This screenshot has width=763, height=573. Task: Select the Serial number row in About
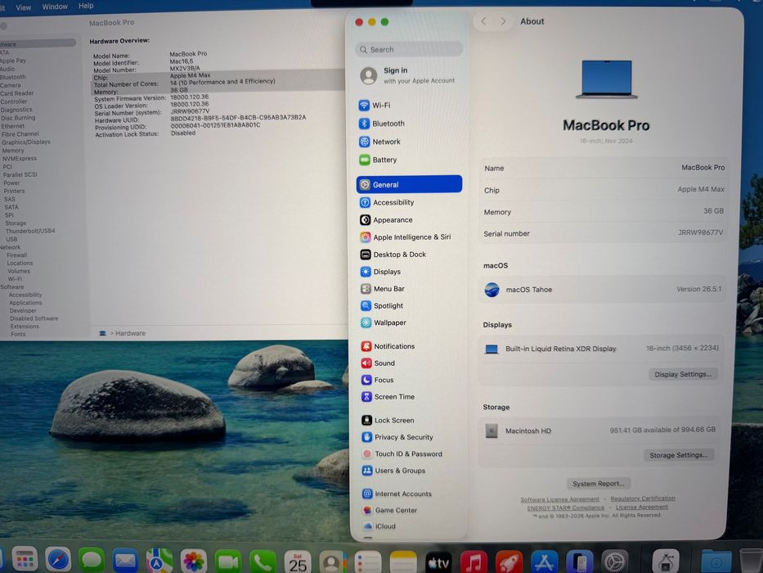pyautogui.click(x=603, y=233)
